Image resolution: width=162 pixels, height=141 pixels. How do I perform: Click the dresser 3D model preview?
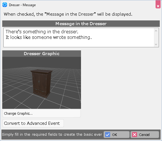coord(41,83)
